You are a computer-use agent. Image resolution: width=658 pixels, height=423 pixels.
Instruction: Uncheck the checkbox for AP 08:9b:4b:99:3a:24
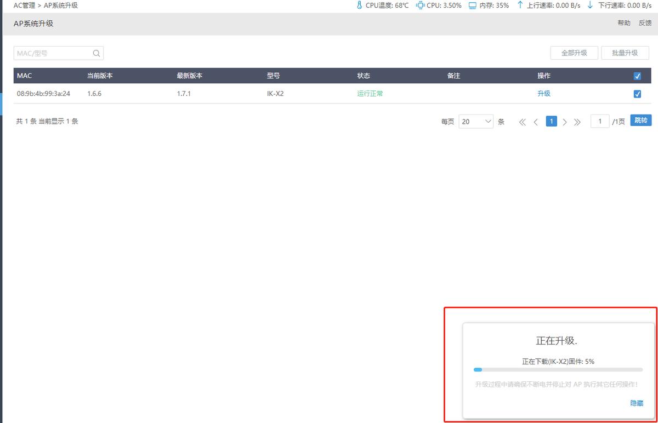[637, 94]
